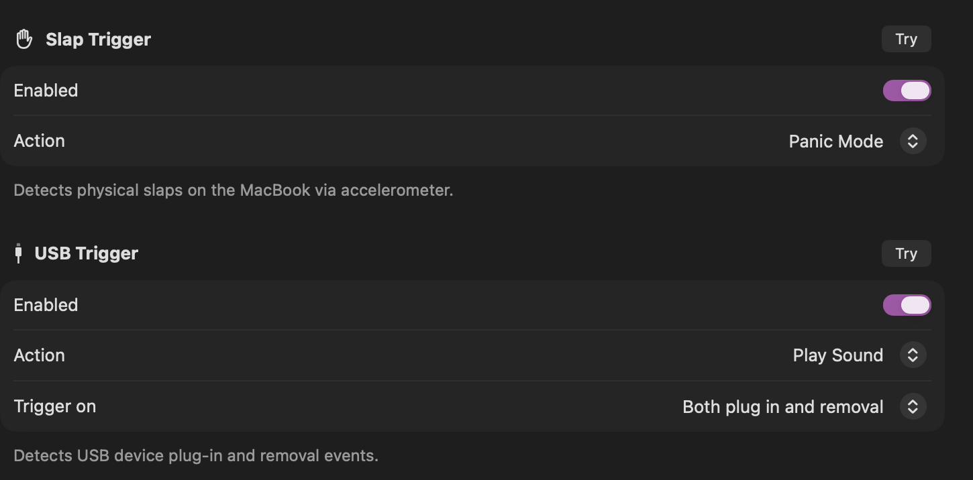Click the Panic Mode value text

[x=835, y=141]
